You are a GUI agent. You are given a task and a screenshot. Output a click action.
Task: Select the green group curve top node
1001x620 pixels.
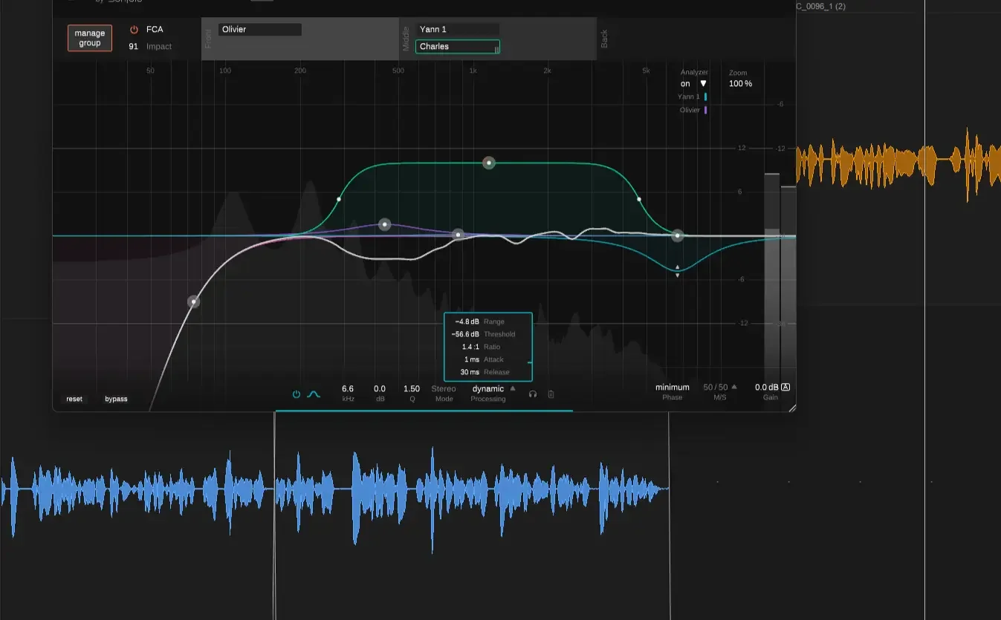[488, 163]
